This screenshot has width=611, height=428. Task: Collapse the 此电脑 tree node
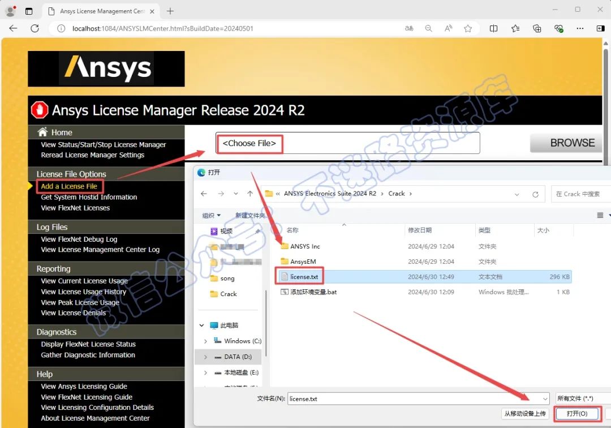click(201, 325)
